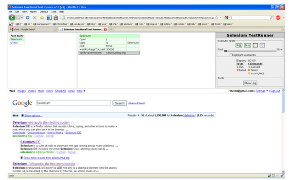Image resolution: width=292 pixels, height=180 pixels.
Task: Bookmark this page with the star icon
Action: [217, 18]
